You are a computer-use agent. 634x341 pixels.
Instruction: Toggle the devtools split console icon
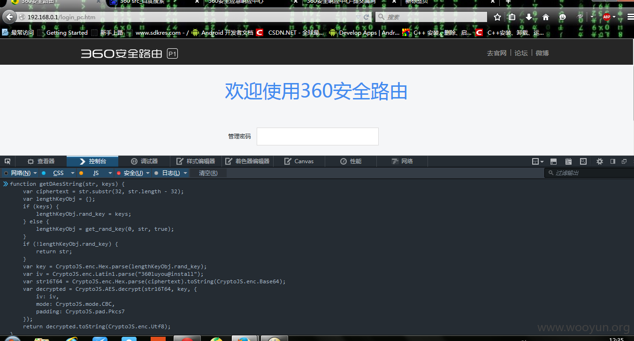pyautogui.click(x=553, y=161)
